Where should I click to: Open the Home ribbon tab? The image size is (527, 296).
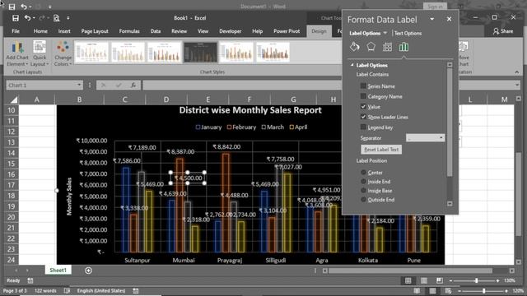(x=40, y=31)
